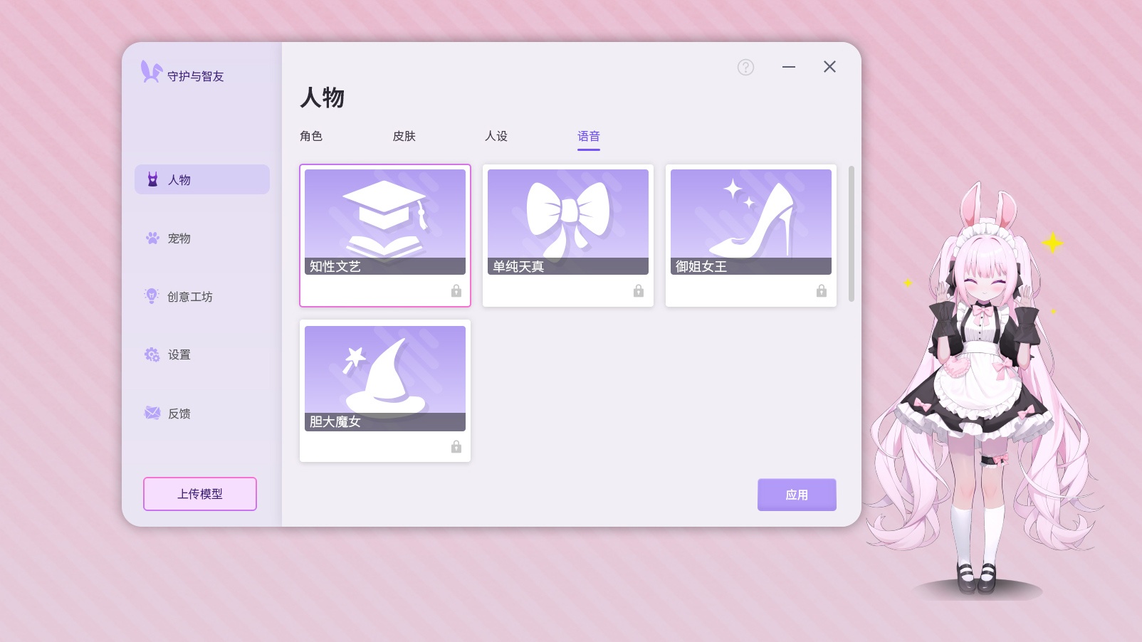This screenshot has height=642, width=1142.
Task: Select the 宠物 paw icon
Action: coord(152,238)
